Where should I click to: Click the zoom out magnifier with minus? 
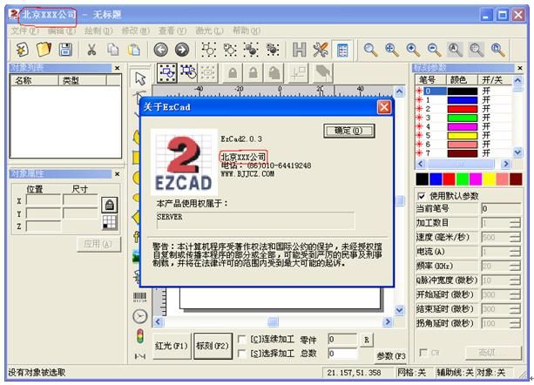pos(434,50)
